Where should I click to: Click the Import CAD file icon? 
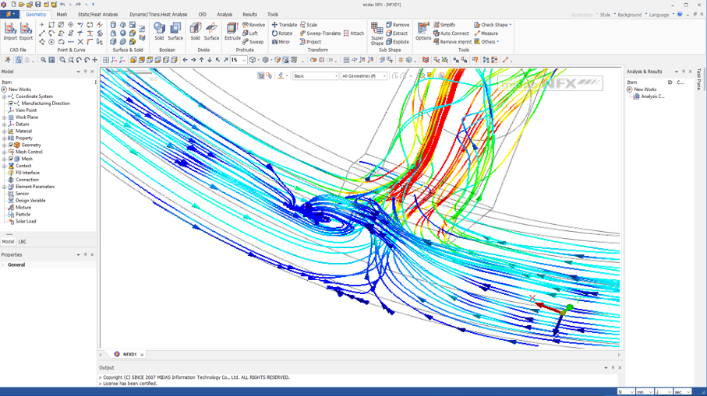coord(10,31)
